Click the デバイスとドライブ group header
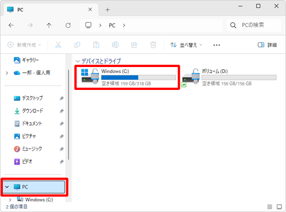The width and height of the screenshot is (286, 212). coord(101,61)
